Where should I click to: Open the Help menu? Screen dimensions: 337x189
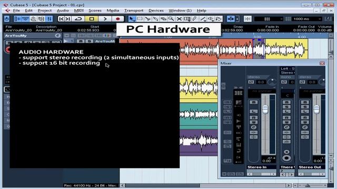201,10
